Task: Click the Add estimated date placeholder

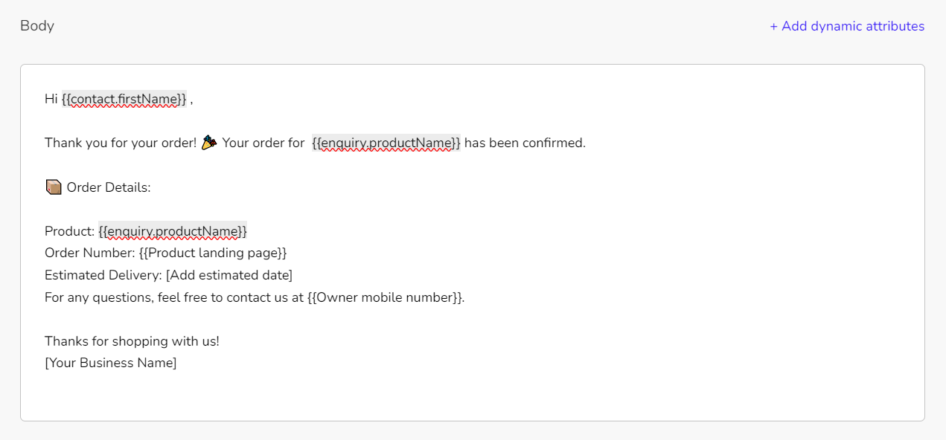Action: click(x=229, y=276)
